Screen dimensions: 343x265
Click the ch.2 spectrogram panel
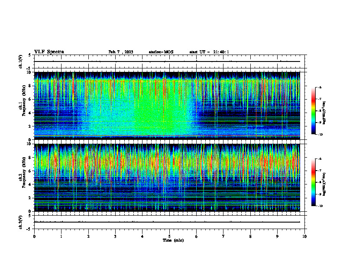click(x=167, y=178)
